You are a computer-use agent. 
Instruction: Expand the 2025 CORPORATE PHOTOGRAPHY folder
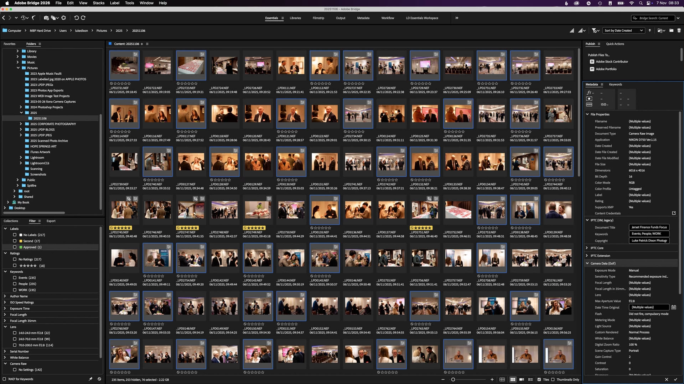coord(21,124)
